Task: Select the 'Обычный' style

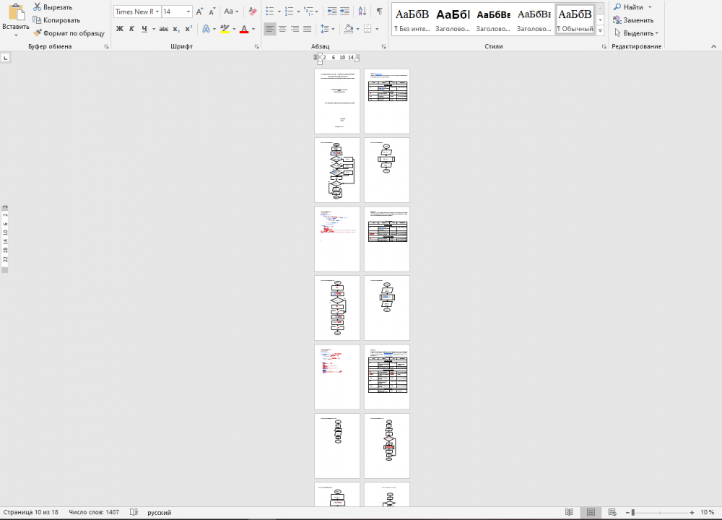Action: [575, 20]
